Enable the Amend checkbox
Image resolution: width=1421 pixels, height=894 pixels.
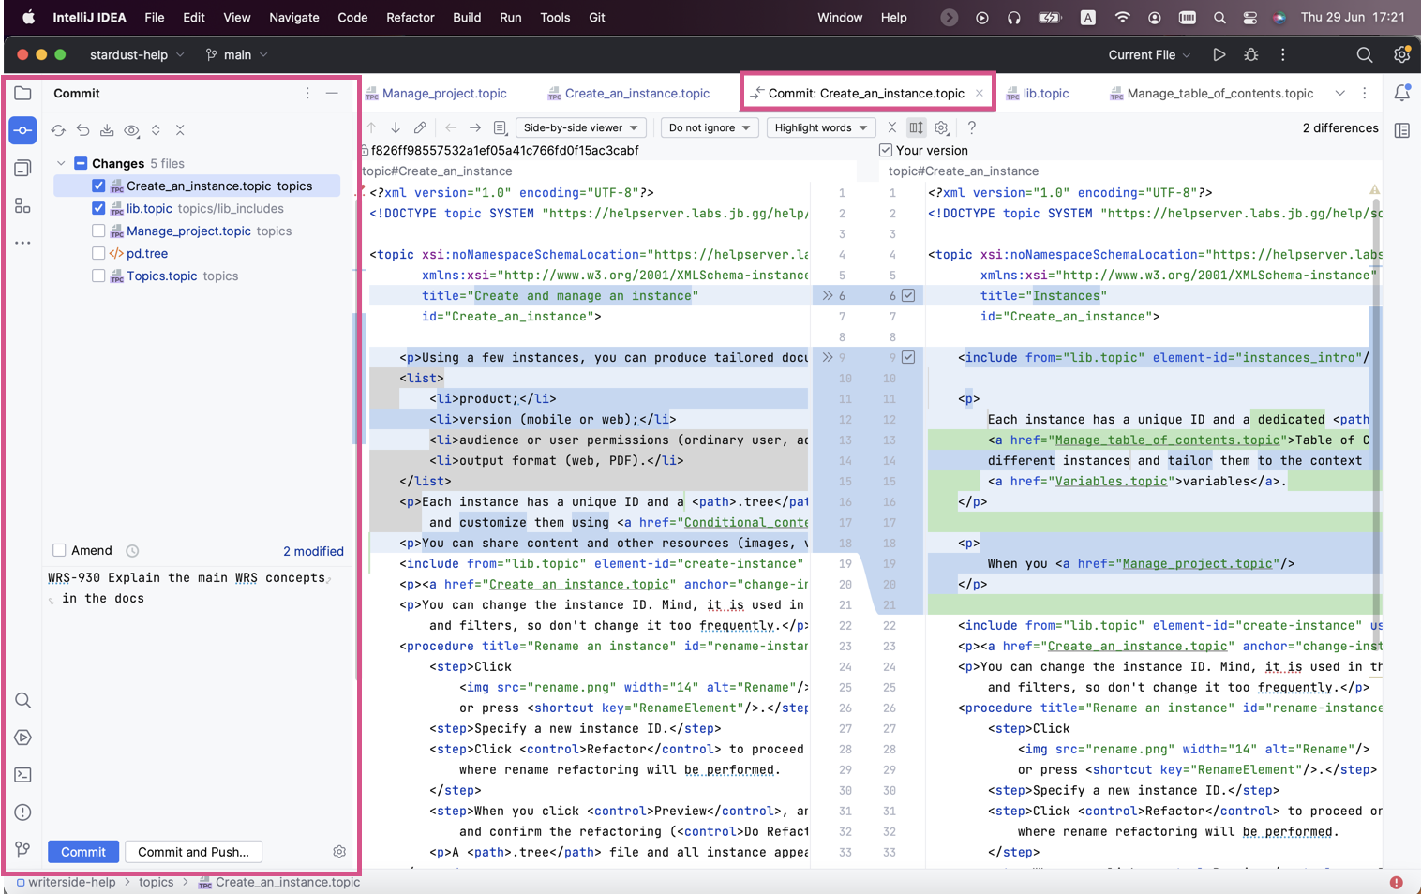(x=59, y=550)
